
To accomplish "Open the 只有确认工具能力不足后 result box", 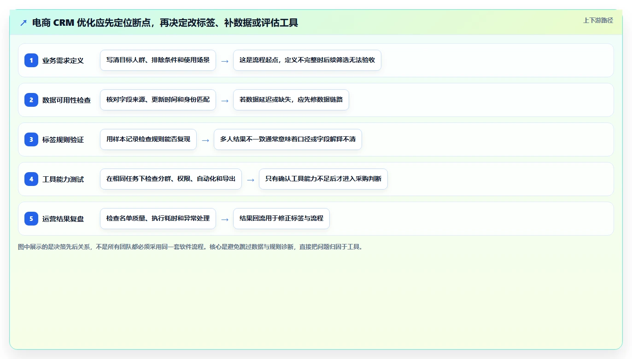I will pos(323,179).
